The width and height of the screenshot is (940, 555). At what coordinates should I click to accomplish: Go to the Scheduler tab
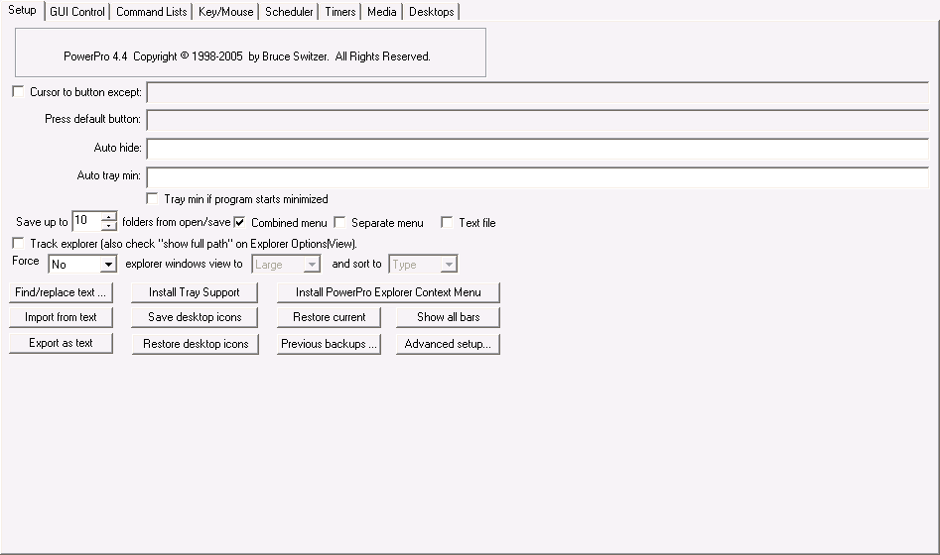[x=290, y=12]
